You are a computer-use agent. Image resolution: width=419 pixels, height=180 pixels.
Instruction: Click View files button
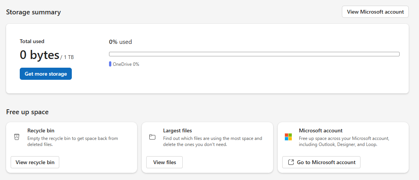tap(164, 162)
